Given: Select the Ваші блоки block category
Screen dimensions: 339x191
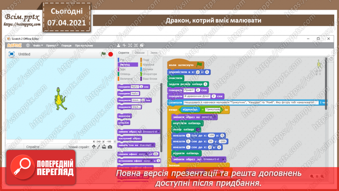Looking at the screenshot, I should coord(149,79).
